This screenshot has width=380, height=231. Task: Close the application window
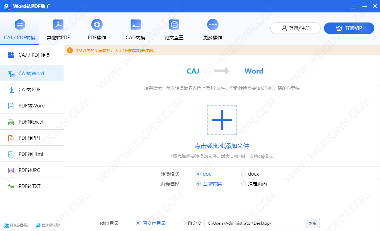click(x=375, y=6)
